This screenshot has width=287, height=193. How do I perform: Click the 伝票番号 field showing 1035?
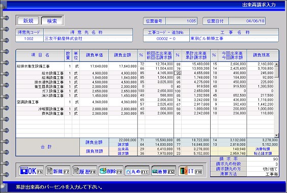click(x=181, y=21)
